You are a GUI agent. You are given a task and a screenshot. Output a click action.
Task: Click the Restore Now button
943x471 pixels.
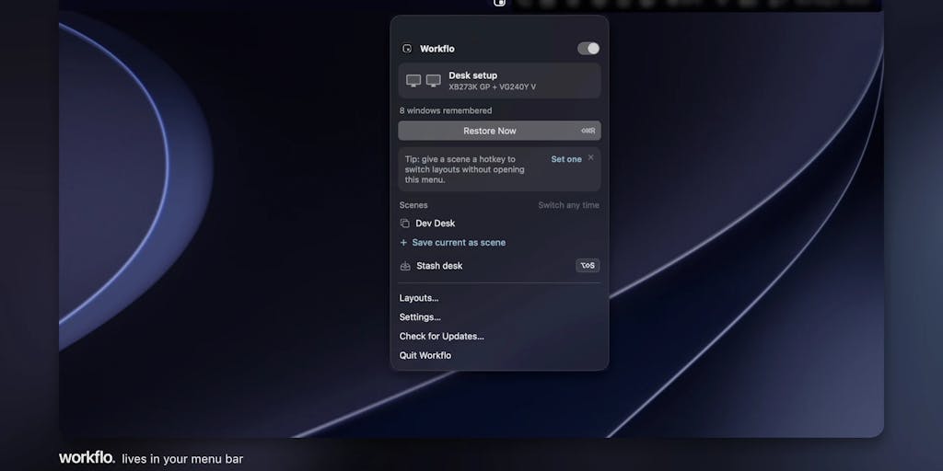(x=499, y=131)
